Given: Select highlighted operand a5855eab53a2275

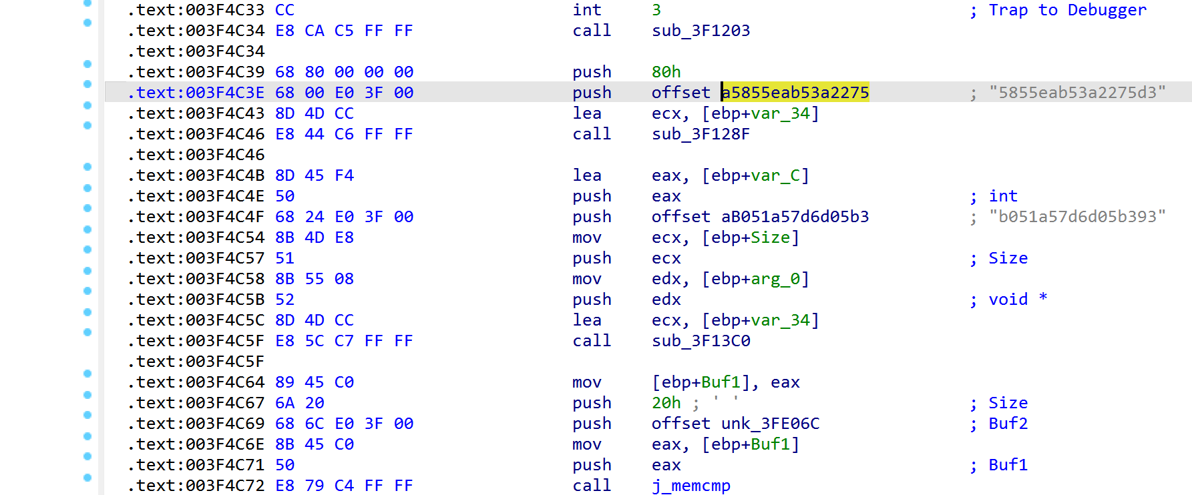Looking at the screenshot, I should (x=795, y=93).
